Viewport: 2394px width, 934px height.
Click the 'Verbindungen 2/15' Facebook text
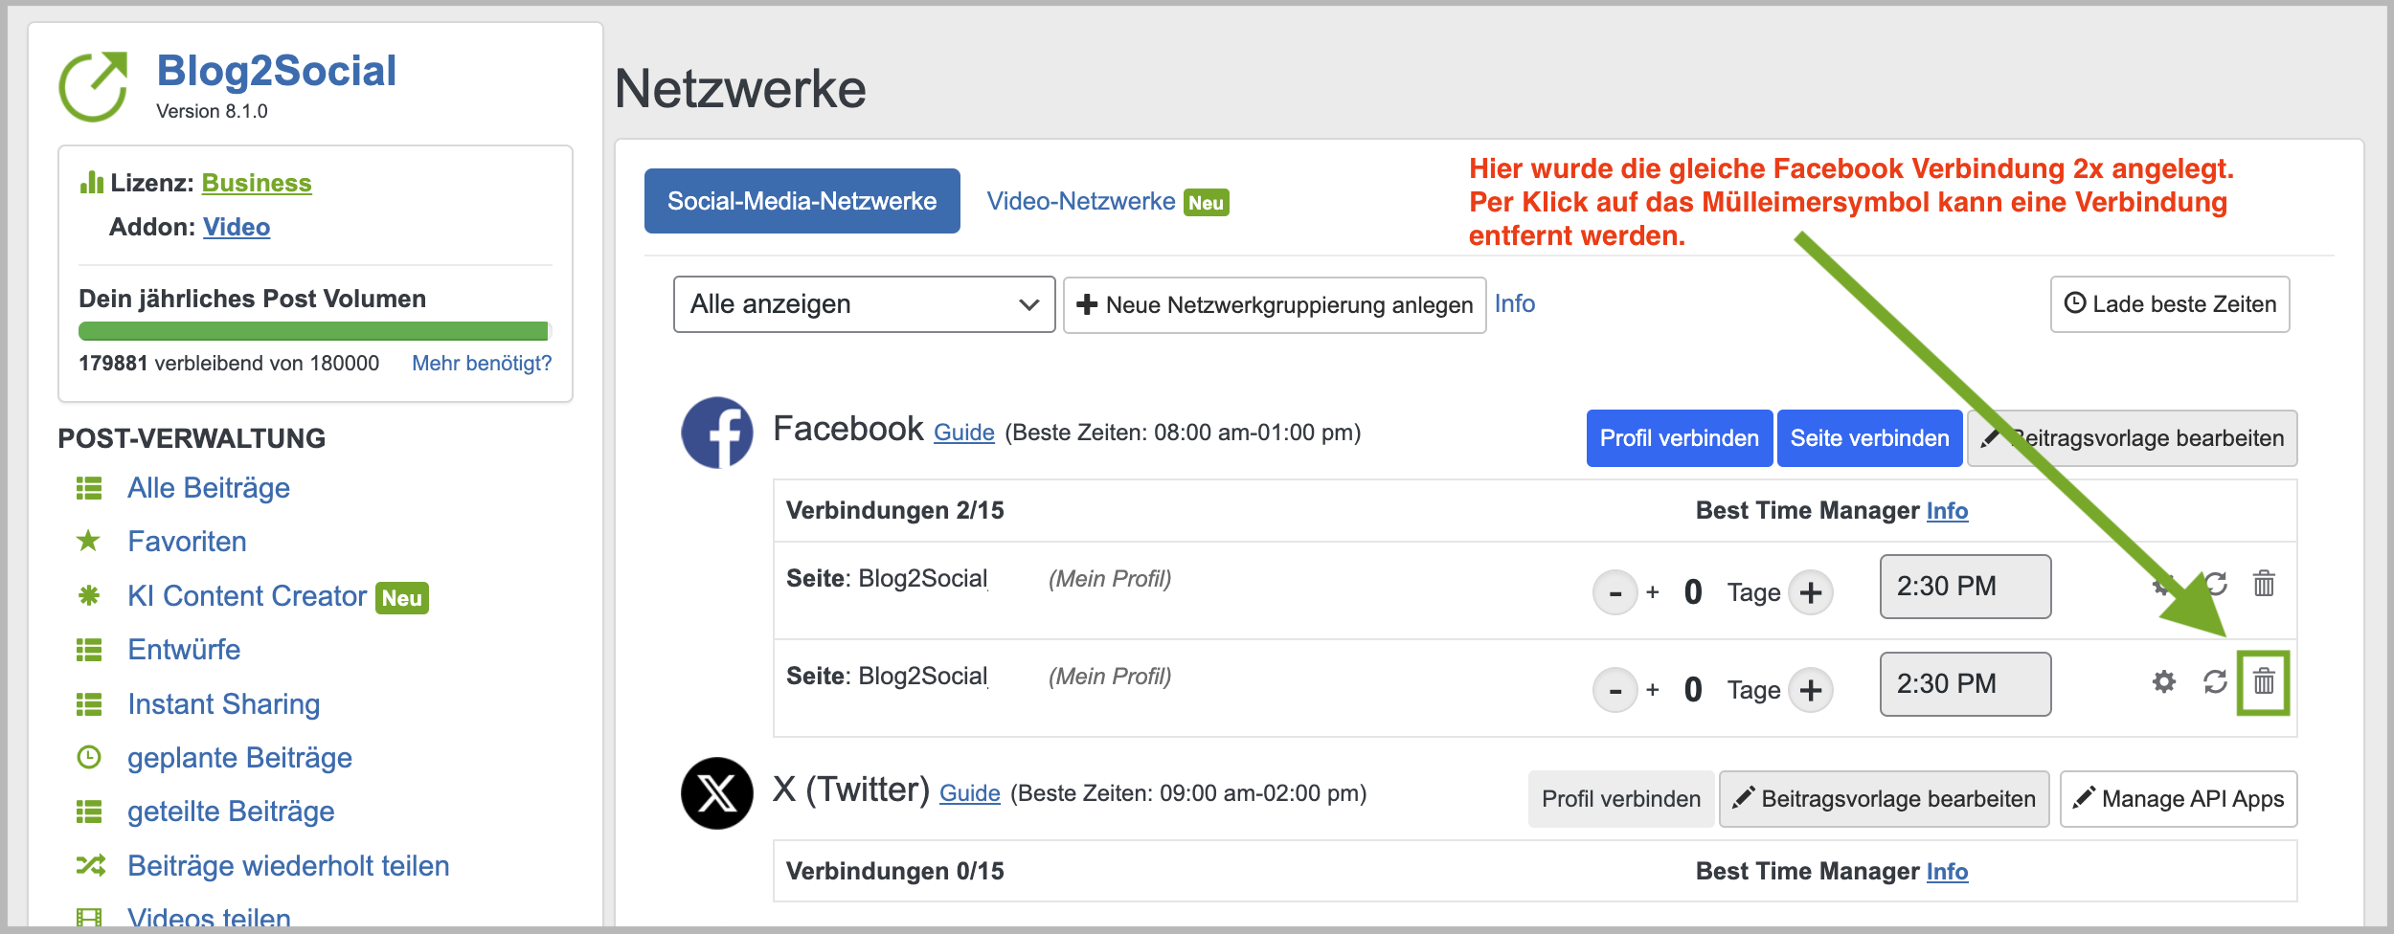(x=895, y=511)
